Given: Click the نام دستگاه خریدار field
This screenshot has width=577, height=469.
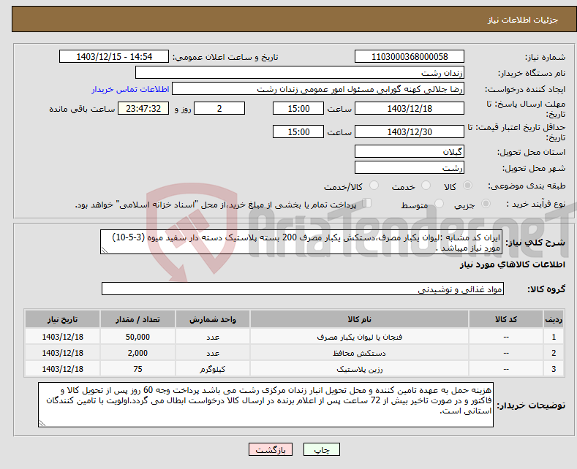Looking at the screenshot, I should [x=300, y=72].
